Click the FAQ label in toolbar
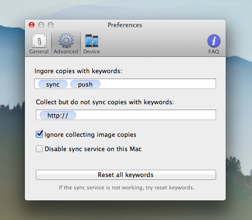This screenshot has width=252, height=220. [214, 52]
